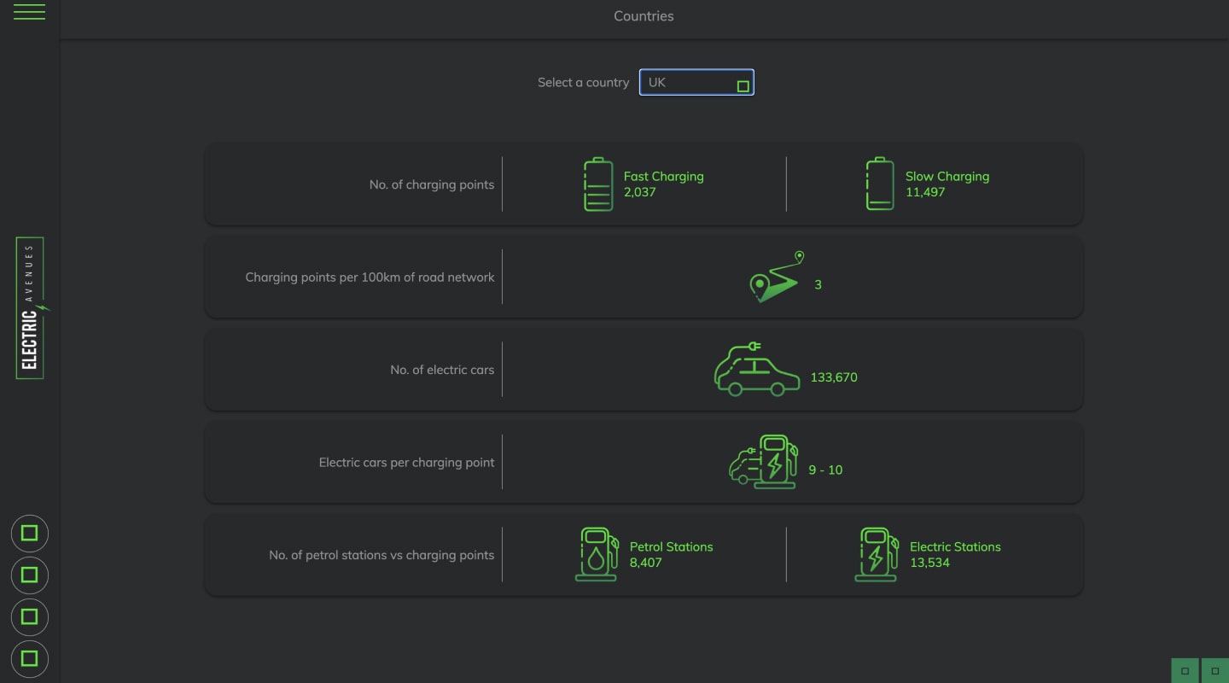The height and width of the screenshot is (683, 1229).
Task: Click the electric cars count 133,670
Action: point(834,377)
